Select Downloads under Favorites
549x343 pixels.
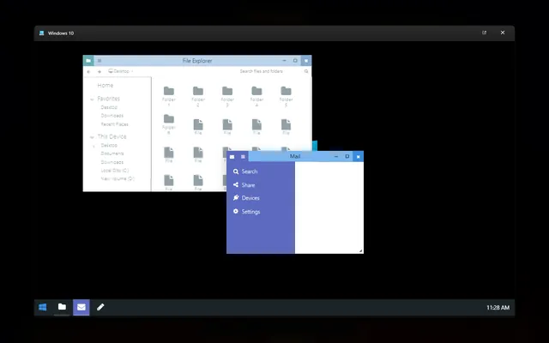click(x=112, y=116)
